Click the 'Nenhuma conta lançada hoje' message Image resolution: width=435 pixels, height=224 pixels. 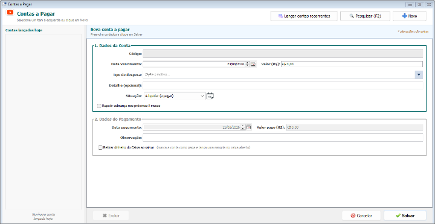[x=43, y=216]
